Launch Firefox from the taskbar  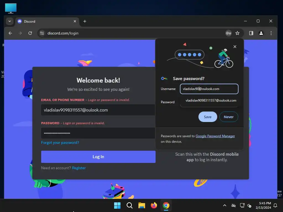pyautogui.click(x=154, y=205)
